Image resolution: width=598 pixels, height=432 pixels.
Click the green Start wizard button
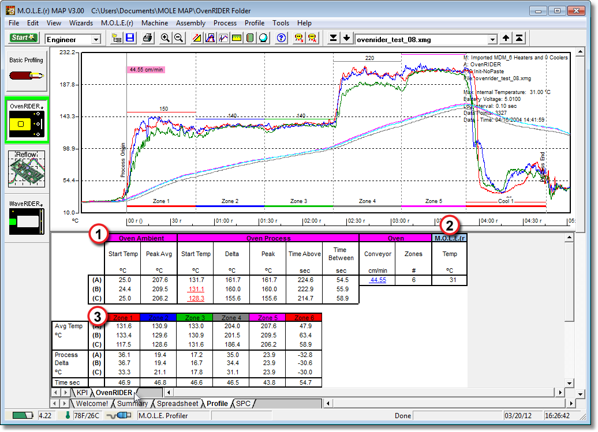[23, 38]
